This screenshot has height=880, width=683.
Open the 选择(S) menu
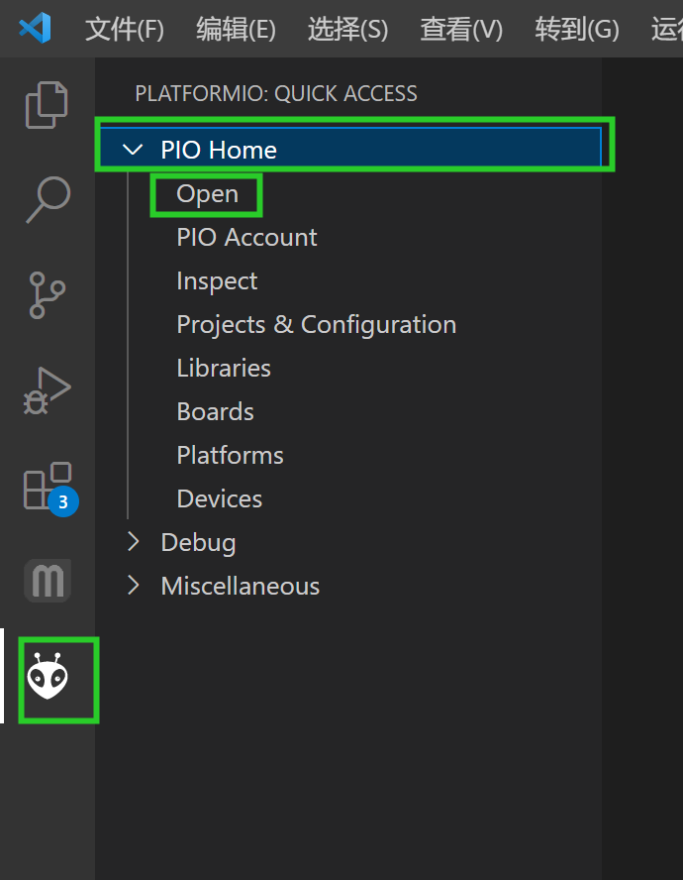pyautogui.click(x=347, y=29)
